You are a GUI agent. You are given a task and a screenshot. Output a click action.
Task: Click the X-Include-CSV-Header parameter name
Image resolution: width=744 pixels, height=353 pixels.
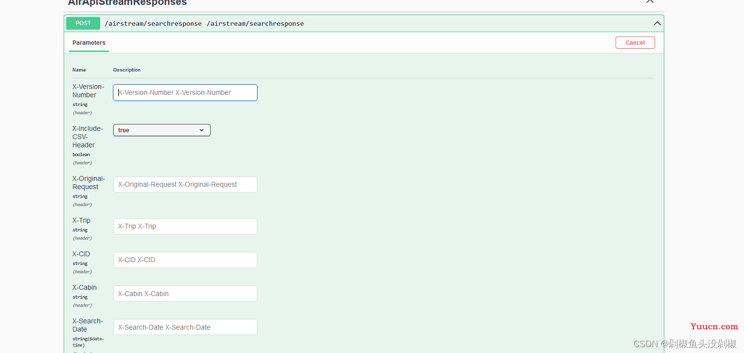point(88,137)
